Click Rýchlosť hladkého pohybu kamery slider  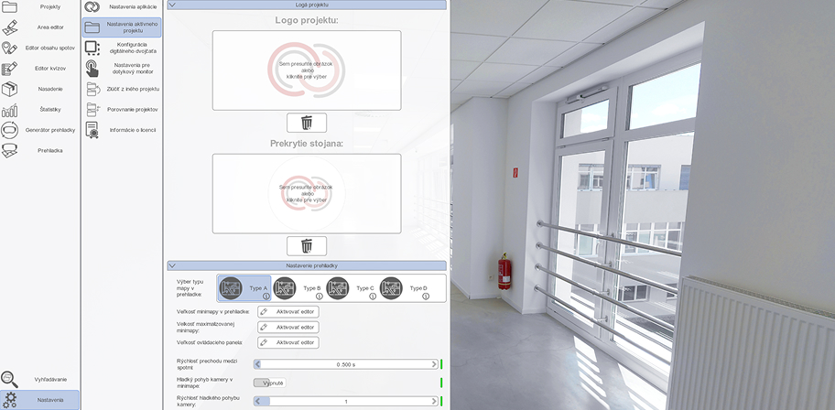[346, 402]
